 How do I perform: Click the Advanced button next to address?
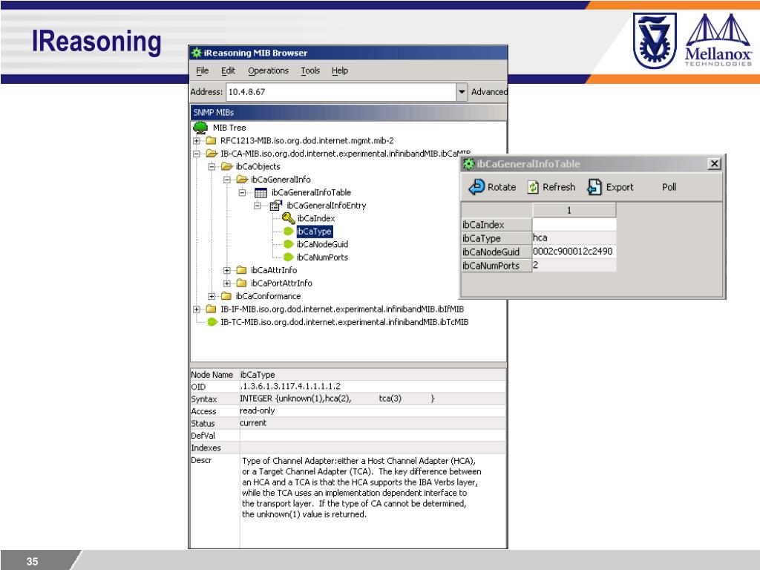tap(489, 91)
